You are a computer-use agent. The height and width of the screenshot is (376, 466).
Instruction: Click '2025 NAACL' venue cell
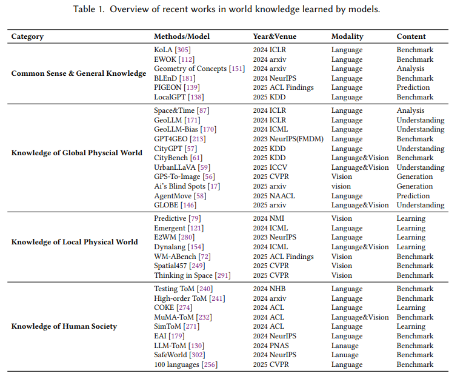274,196
